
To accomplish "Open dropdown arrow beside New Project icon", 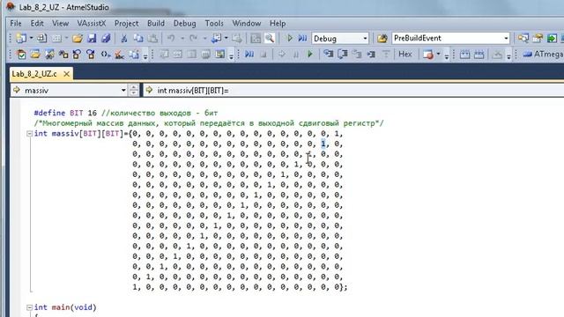I will 32,38.
